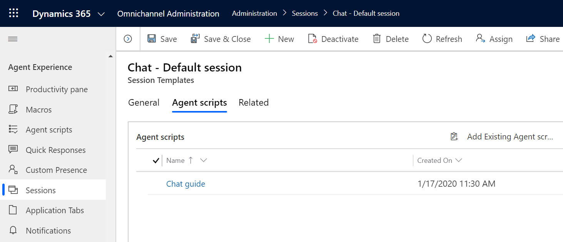The width and height of the screenshot is (563, 242).
Task: Click the New plus icon
Action: pyautogui.click(x=269, y=39)
